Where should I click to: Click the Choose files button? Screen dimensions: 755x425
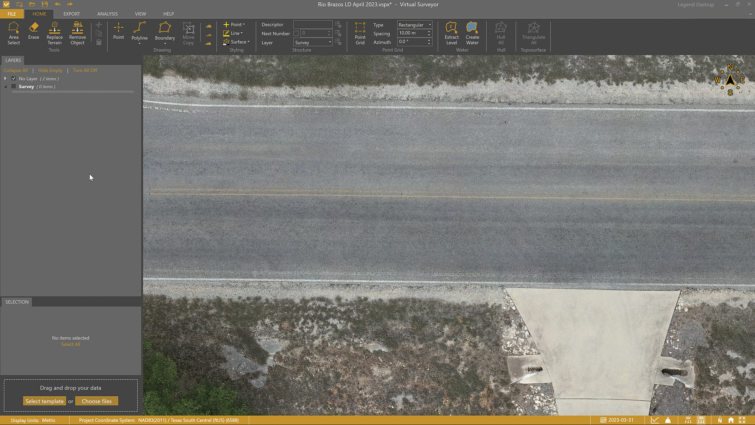(x=97, y=401)
